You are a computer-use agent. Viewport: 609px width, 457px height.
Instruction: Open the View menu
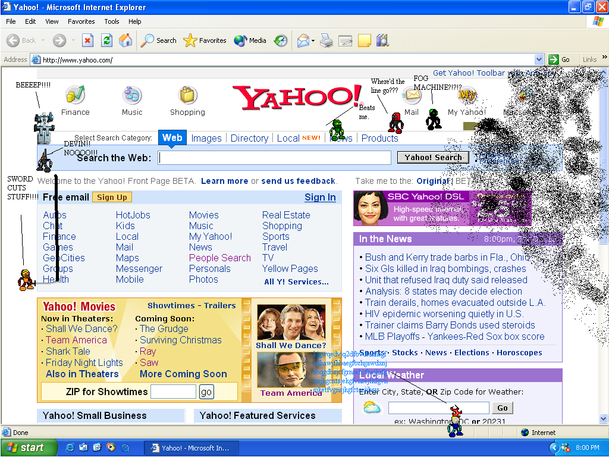(52, 21)
